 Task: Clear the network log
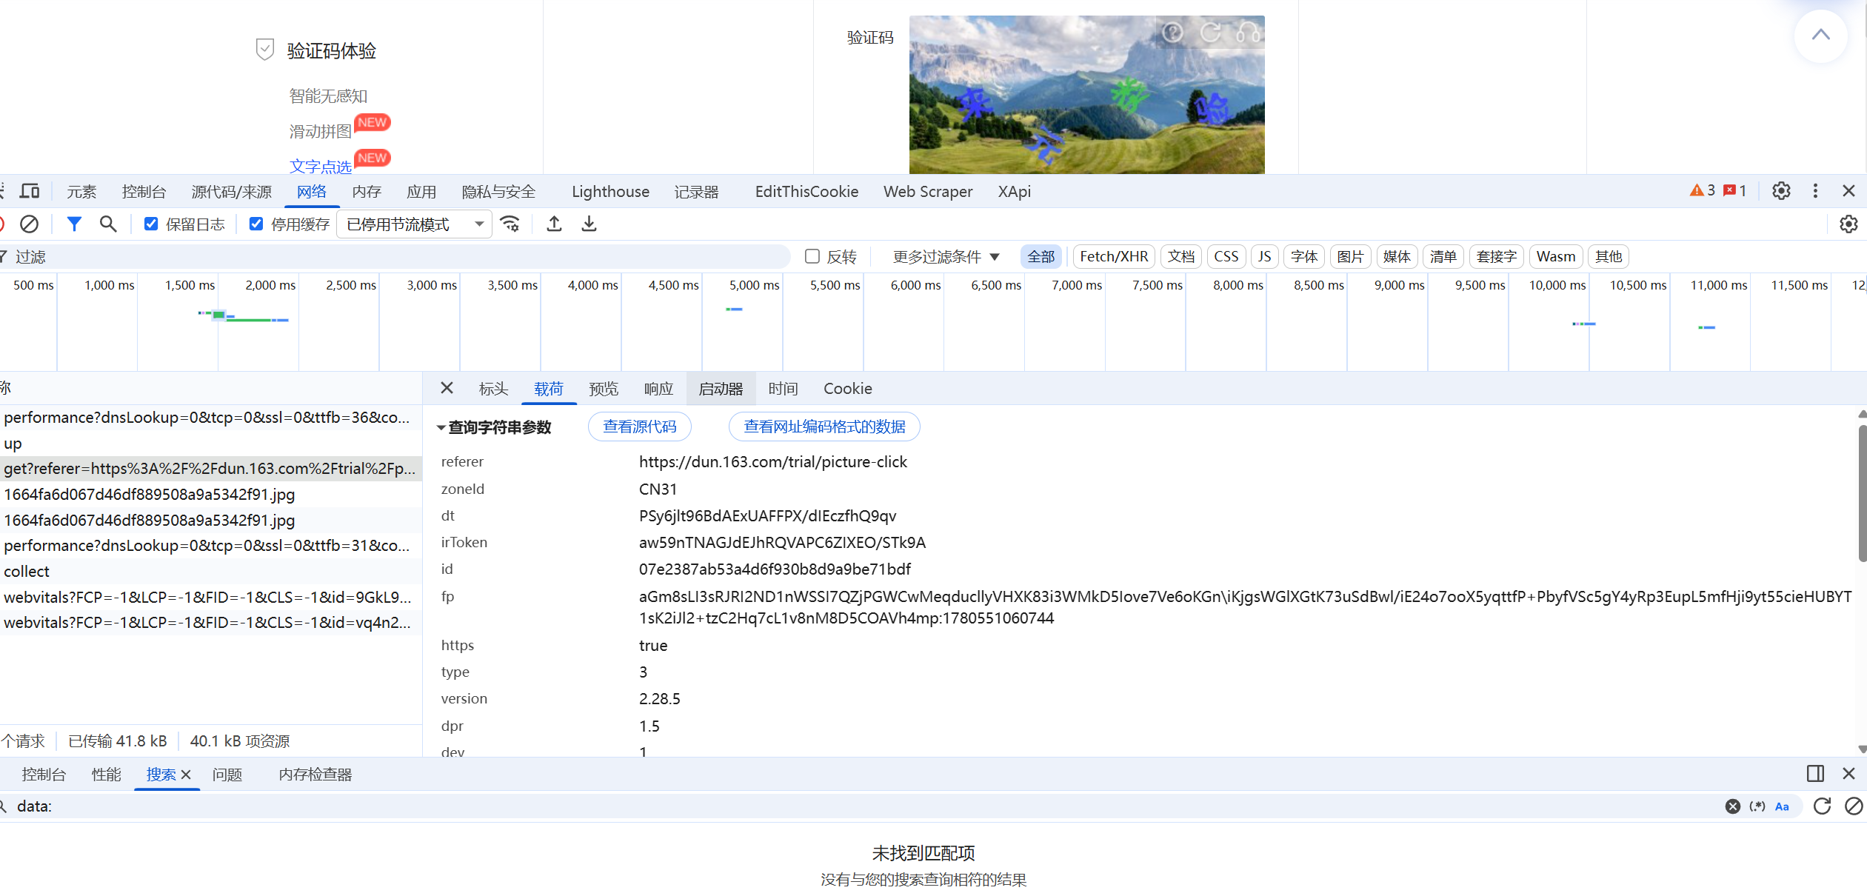pos(29,224)
